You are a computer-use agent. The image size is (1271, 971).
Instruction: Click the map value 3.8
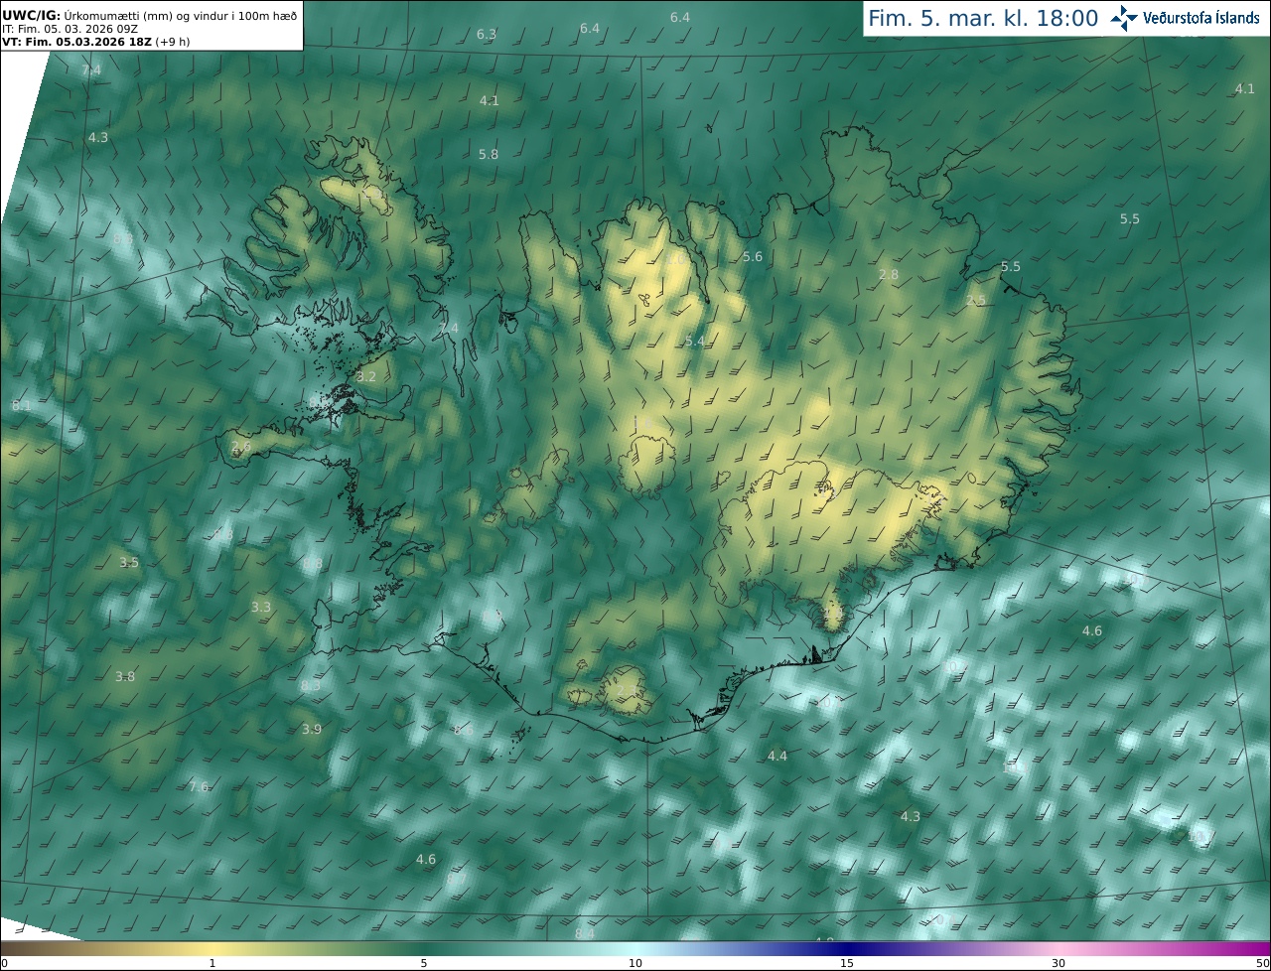[x=125, y=676]
